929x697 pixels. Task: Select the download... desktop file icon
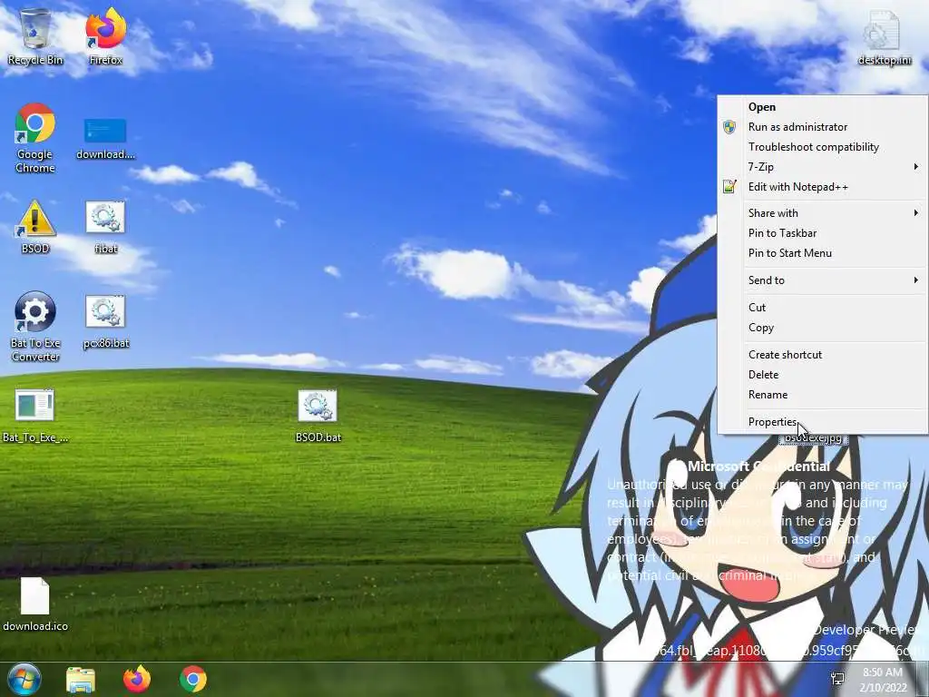point(105,139)
